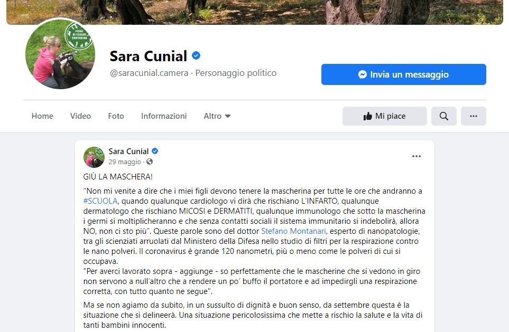Click Invia un messaggio button
The width and height of the screenshot is (509, 332).
(x=403, y=74)
